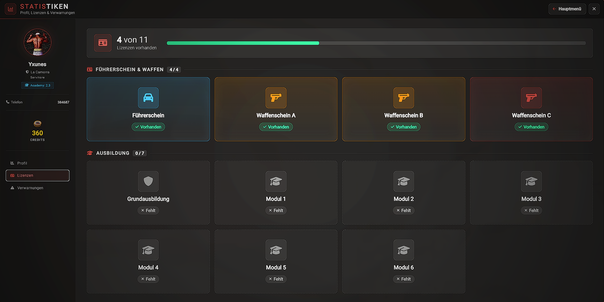The image size is (604, 302).
Task: Click the 'Vorhanden' badge on Waffenschein C
Action: (531, 127)
